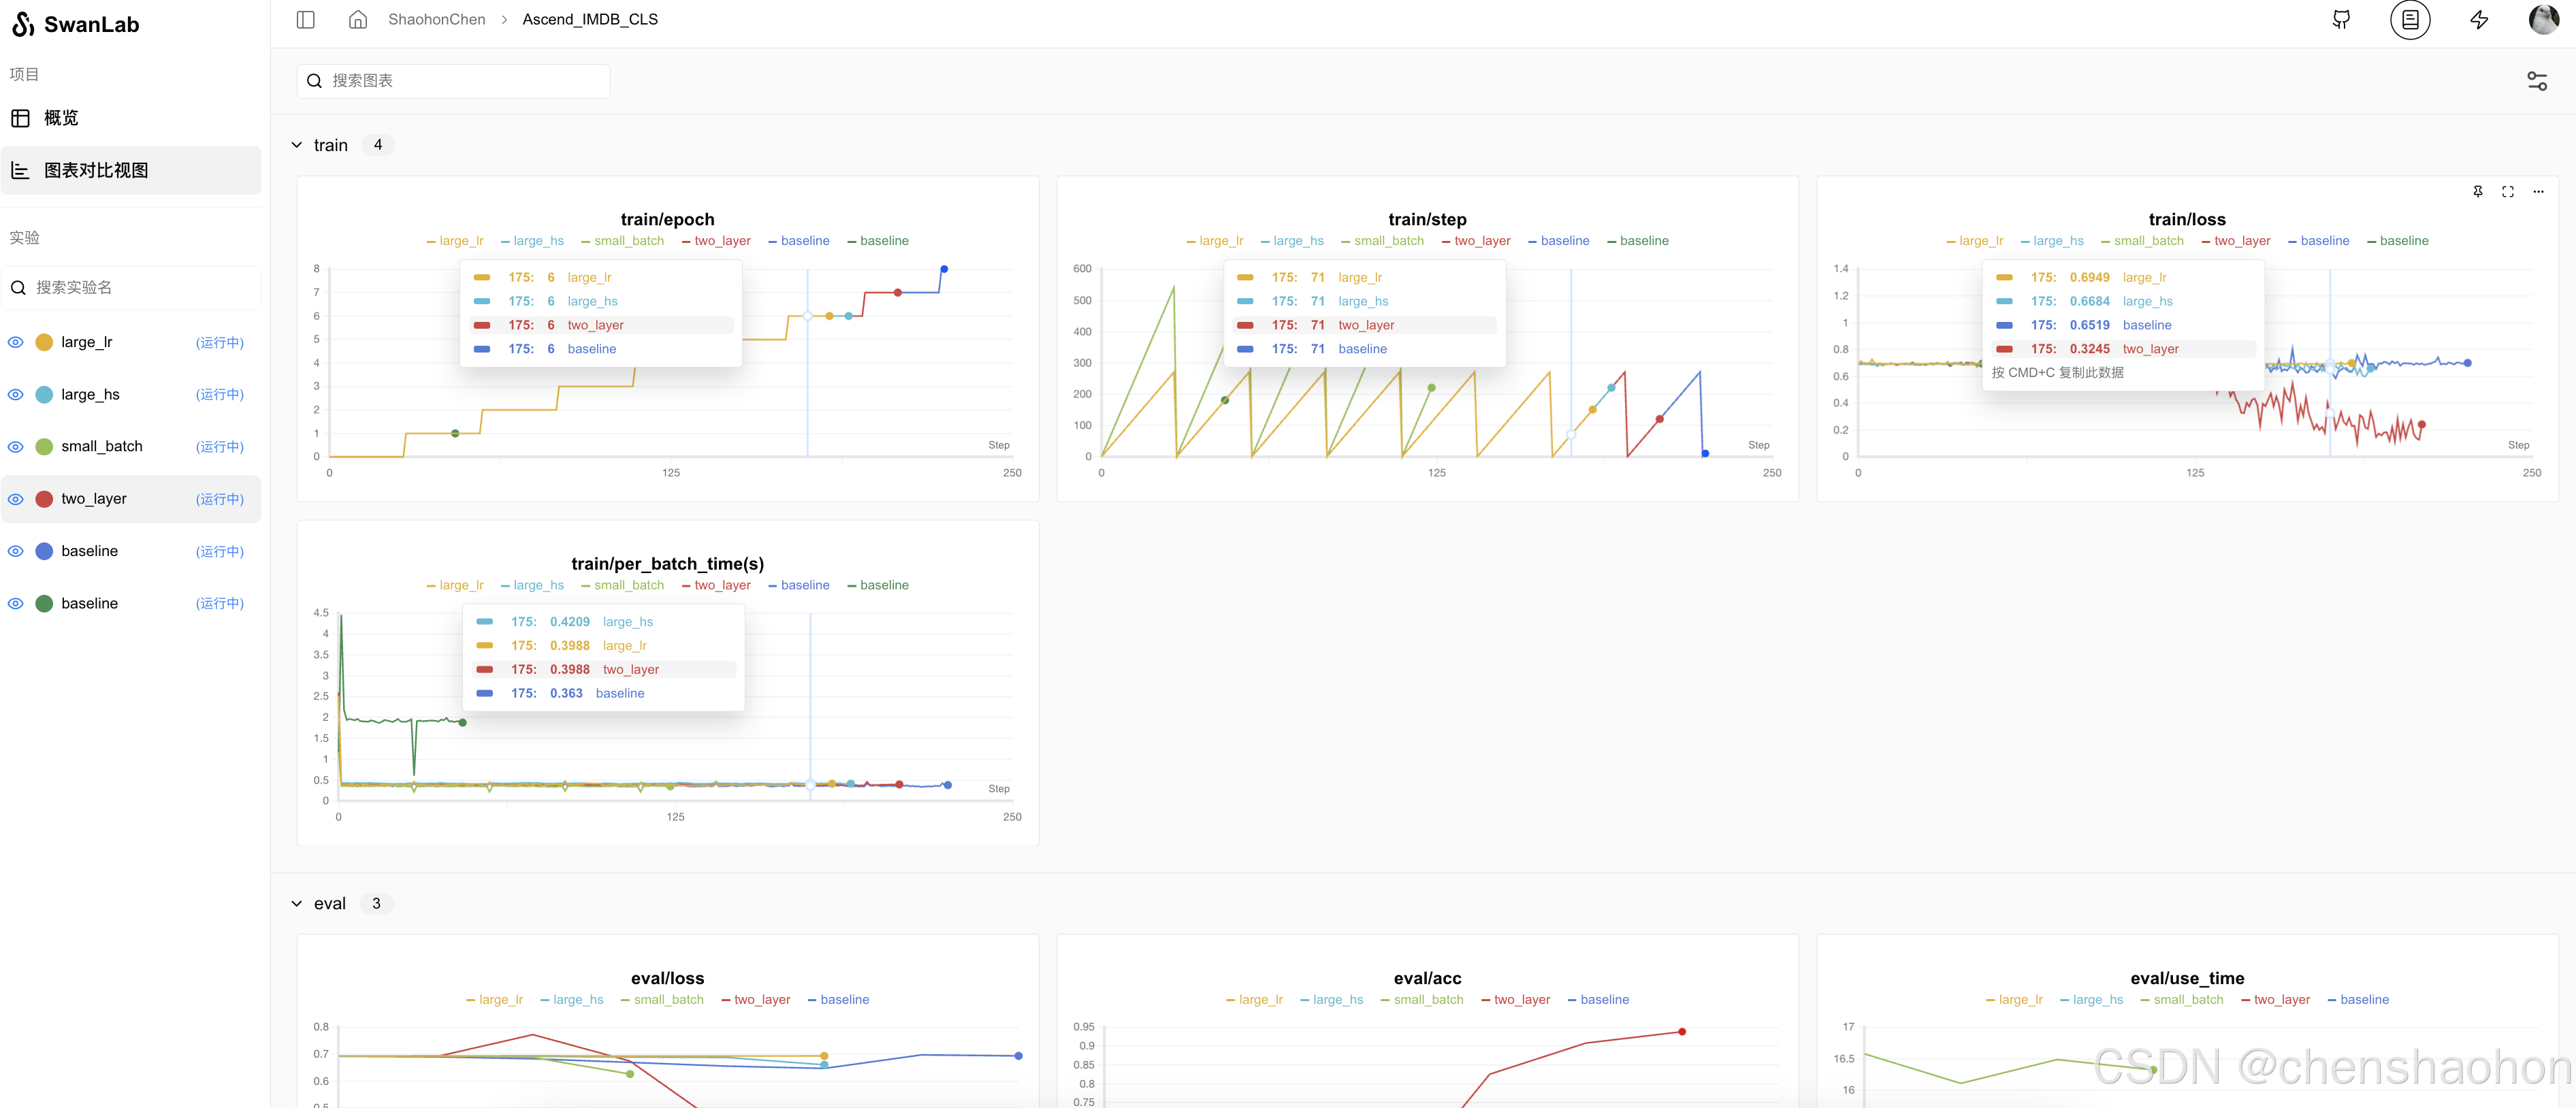Hide the large_lr experiment with eye icon
This screenshot has width=2576, height=1108.
coord(16,342)
